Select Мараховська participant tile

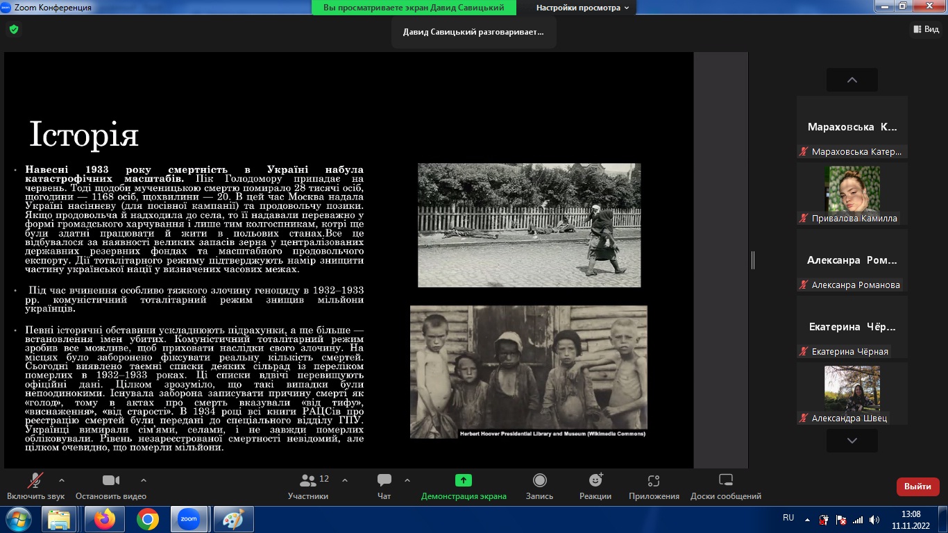(852, 127)
